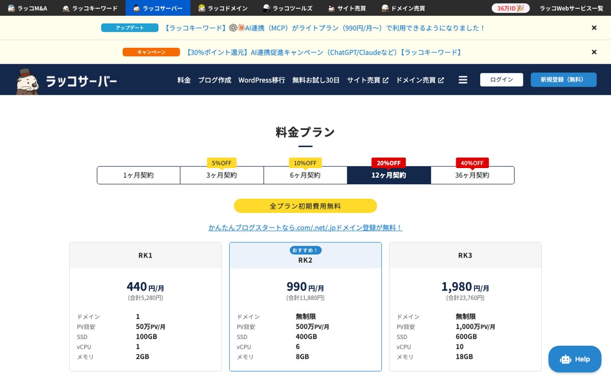
Task: Select the RK2 plan header
Action: (305, 256)
